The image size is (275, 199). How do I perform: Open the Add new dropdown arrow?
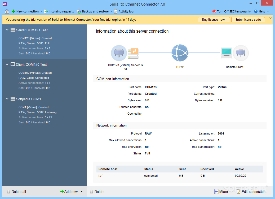[82, 192]
